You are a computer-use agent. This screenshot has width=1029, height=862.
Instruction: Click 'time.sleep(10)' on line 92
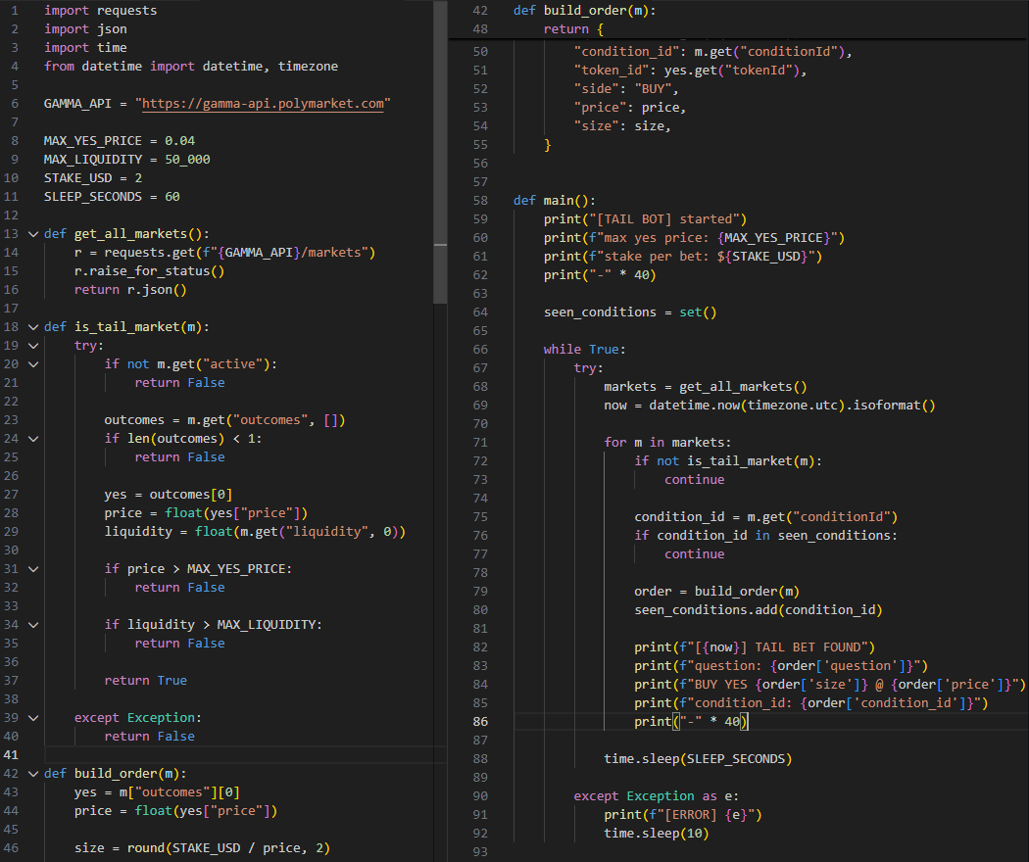[657, 834]
